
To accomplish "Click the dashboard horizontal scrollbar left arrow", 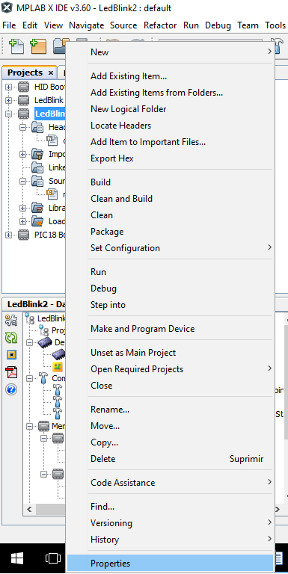I will pos(29,509).
